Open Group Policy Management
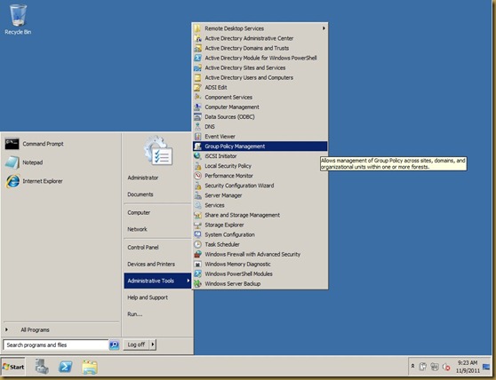 pos(260,146)
